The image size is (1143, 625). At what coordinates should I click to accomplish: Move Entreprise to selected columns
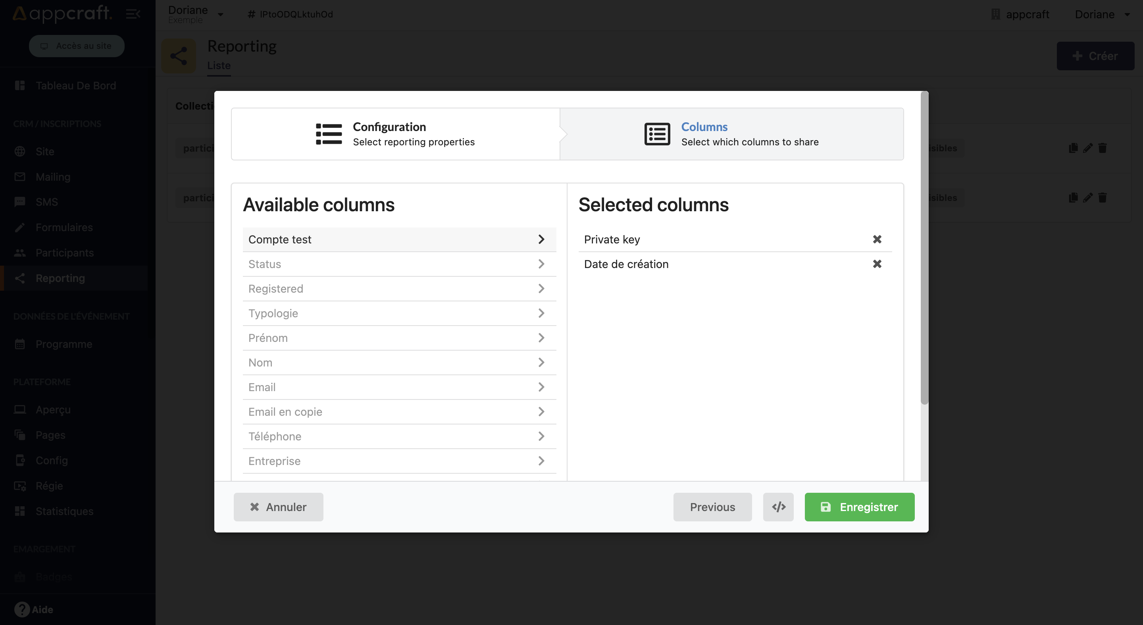pyautogui.click(x=541, y=461)
